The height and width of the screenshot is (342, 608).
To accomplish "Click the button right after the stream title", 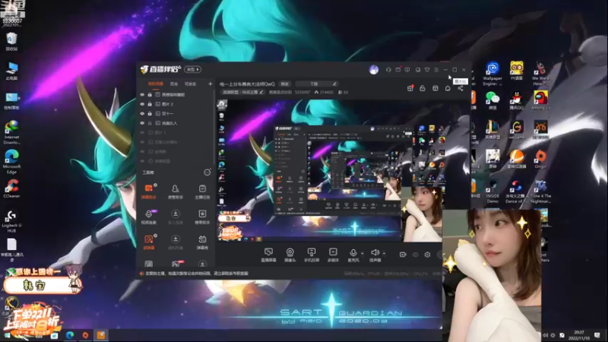I will pyautogui.click(x=285, y=84).
